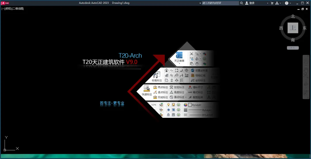
Task: Click the UCS origin icon square
Action: click(5, 150)
